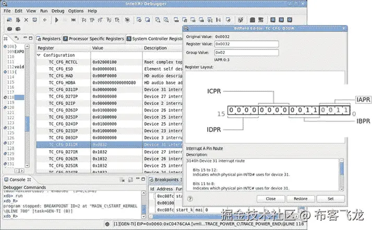The image size is (372, 230).
Task: Select the TC_CFG_RCTCL register row
Action: click(x=109, y=62)
